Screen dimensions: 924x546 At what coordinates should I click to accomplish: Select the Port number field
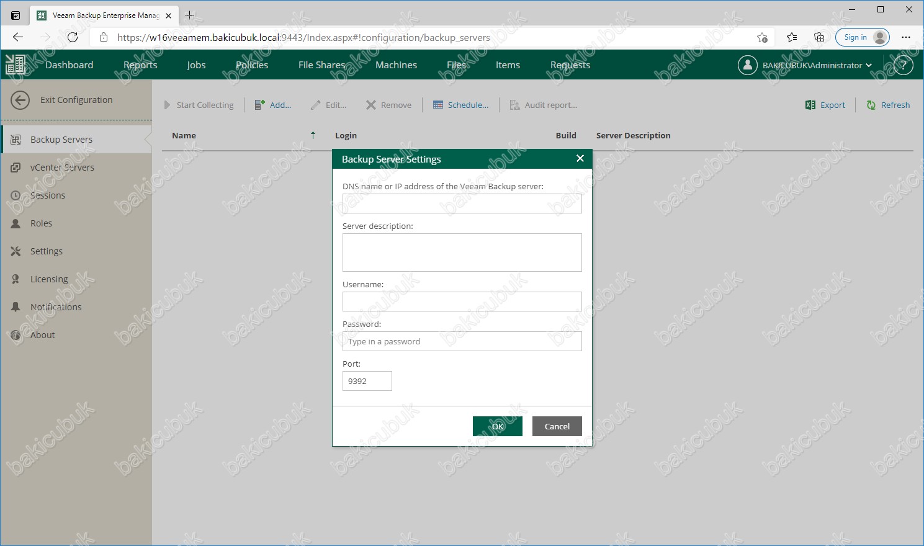pyautogui.click(x=367, y=381)
